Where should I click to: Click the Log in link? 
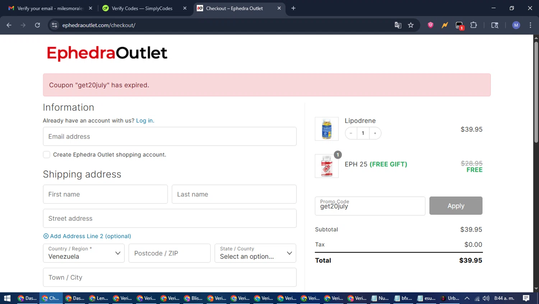click(144, 121)
